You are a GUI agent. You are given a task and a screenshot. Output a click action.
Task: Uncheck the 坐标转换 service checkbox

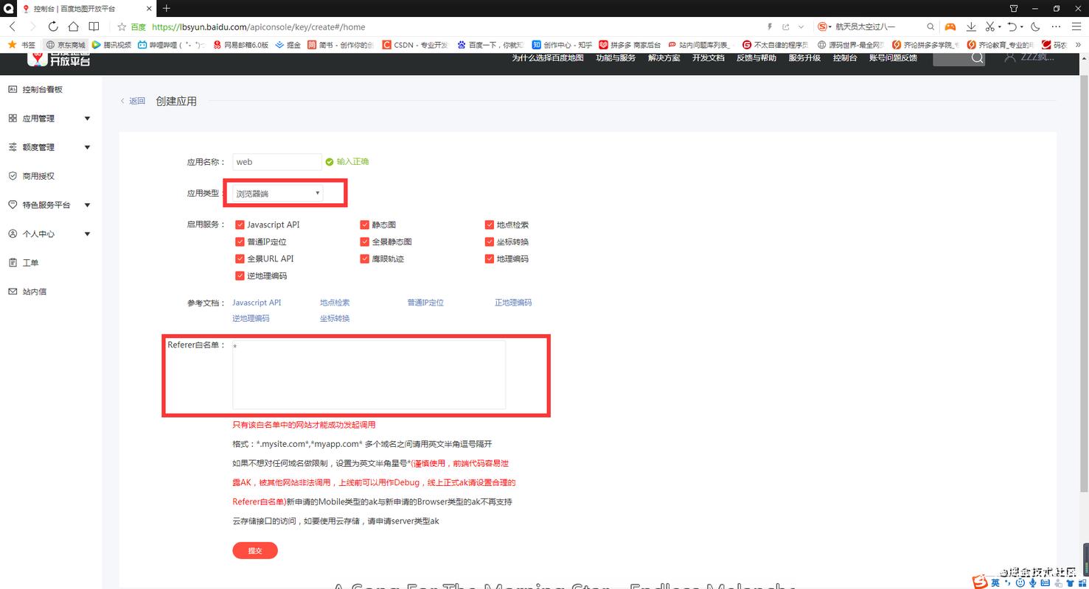coord(490,241)
